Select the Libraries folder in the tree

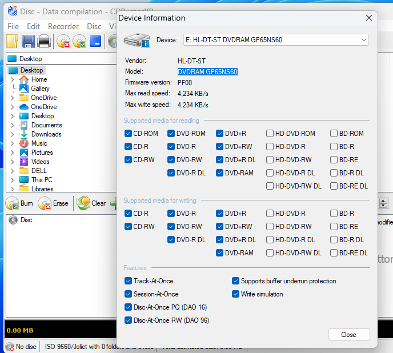tap(42, 189)
